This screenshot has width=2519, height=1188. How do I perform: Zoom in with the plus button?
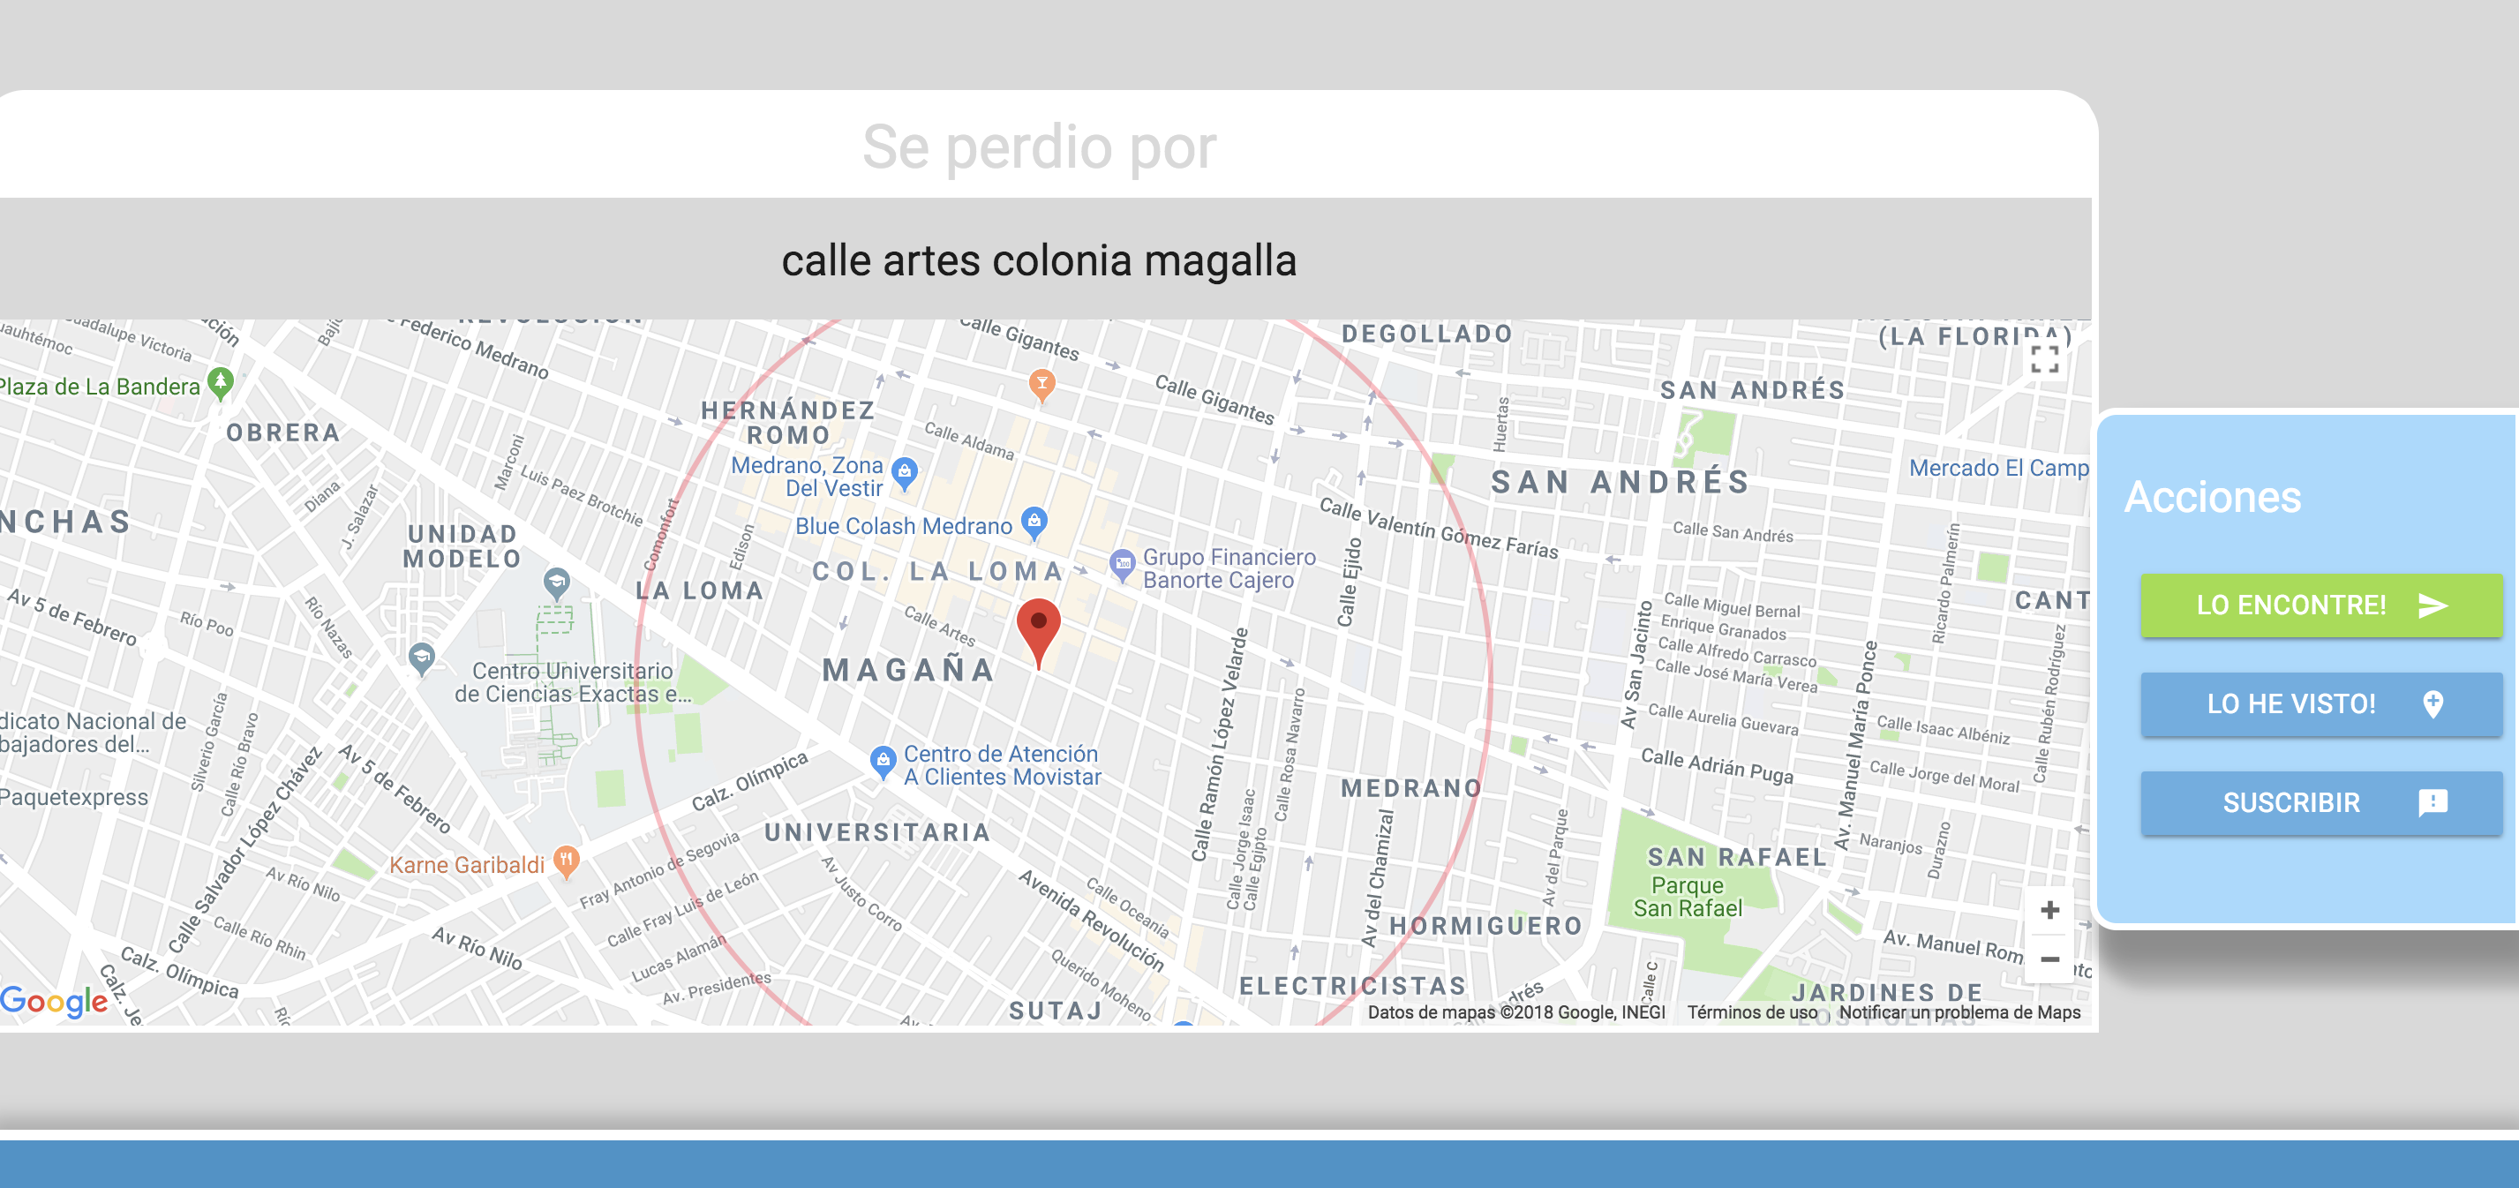[2049, 910]
